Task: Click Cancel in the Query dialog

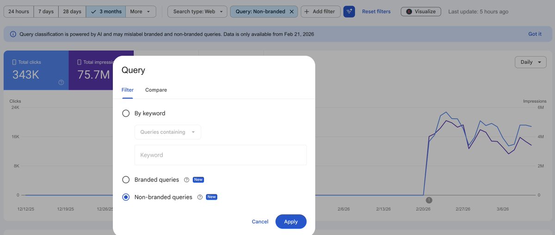Action: tap(260, 222)
